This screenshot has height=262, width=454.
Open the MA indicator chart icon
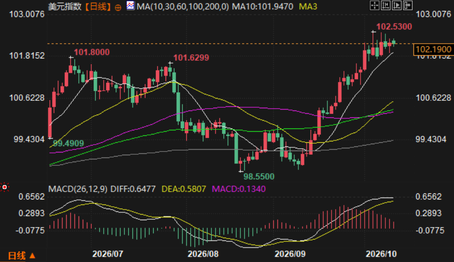click(130, 6)
